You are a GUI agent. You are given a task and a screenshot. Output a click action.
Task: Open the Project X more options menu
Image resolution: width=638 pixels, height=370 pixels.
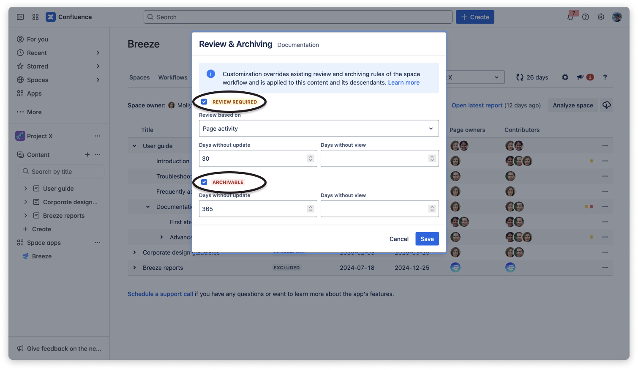(98, 136)
